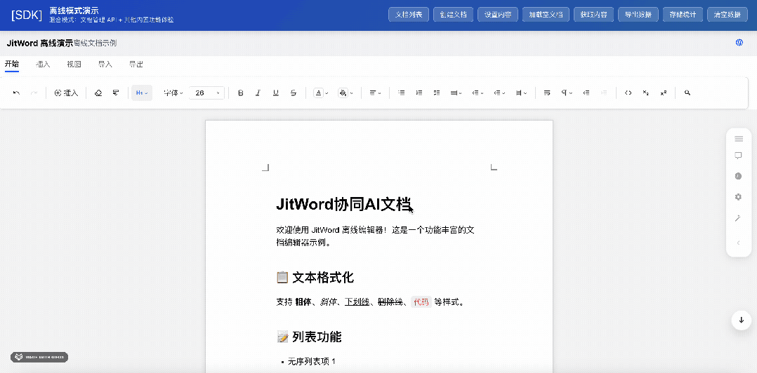
Task: Open the paragraph mark dropdown
Action: [x=567, y=93]
